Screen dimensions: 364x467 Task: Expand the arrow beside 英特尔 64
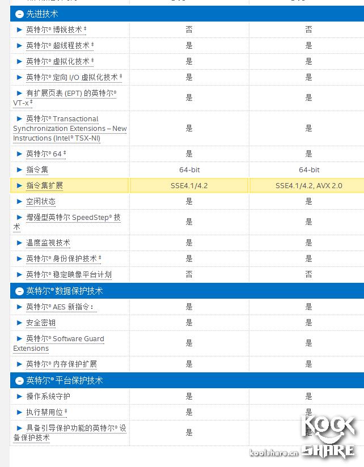[x=19, y=154]
